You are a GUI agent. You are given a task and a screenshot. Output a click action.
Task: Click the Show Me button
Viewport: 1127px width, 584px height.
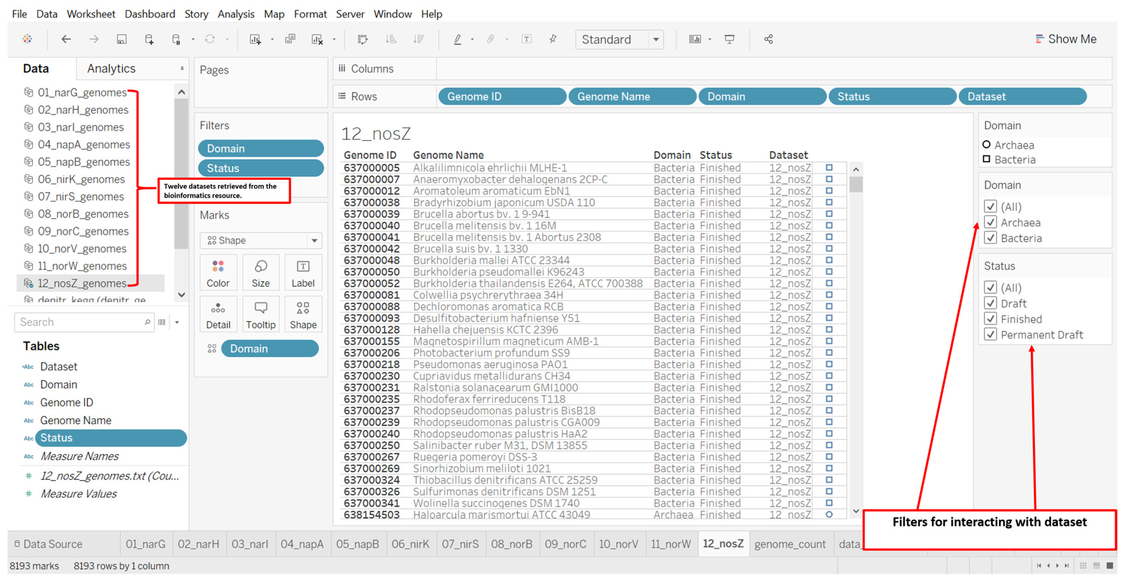pyautogui.click(x=1066, y=39)
